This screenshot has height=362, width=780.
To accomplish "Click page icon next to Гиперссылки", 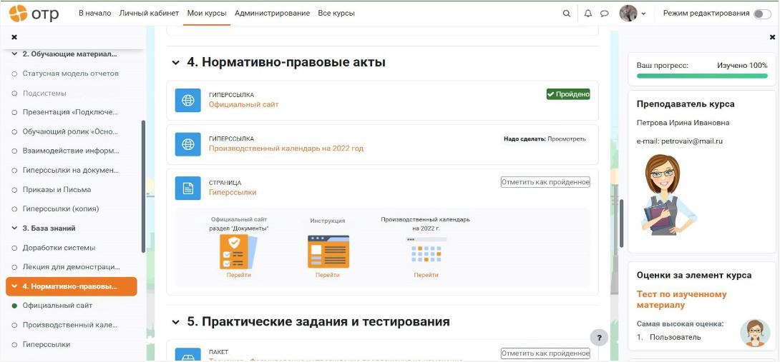I will click(188, 188).
